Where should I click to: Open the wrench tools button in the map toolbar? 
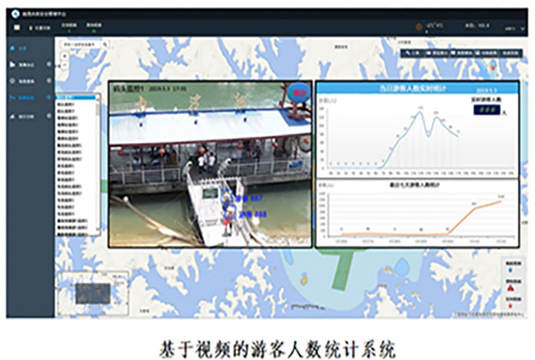click(x=415, y=53)
